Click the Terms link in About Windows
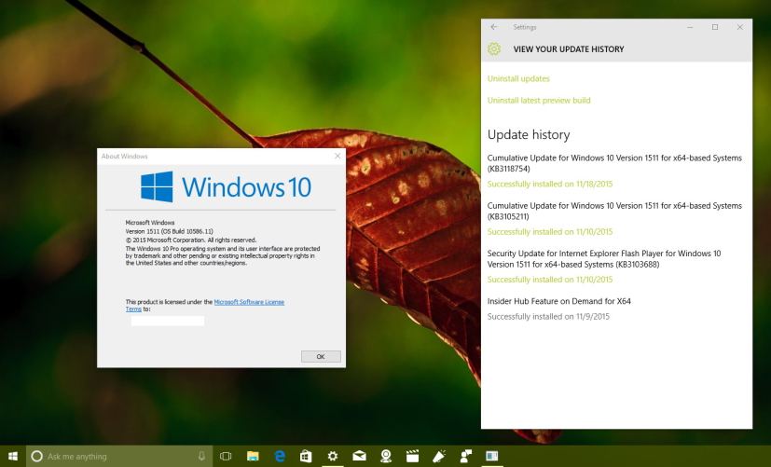 point(133,309)
